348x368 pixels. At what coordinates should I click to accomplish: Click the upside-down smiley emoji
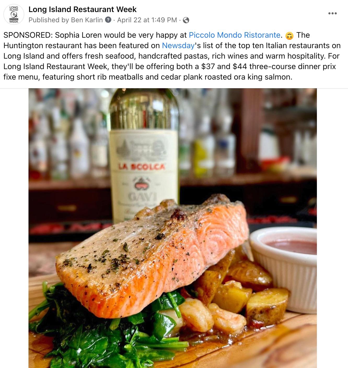(x=289, y=35)
